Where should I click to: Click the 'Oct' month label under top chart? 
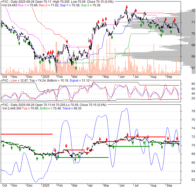tap(5, 77)
